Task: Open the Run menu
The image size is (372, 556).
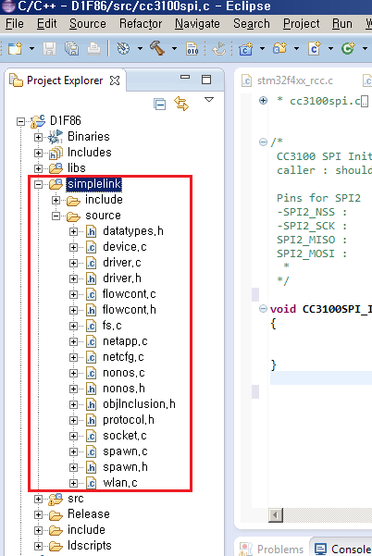Action: pyautogui.click(x=342, y=24)
